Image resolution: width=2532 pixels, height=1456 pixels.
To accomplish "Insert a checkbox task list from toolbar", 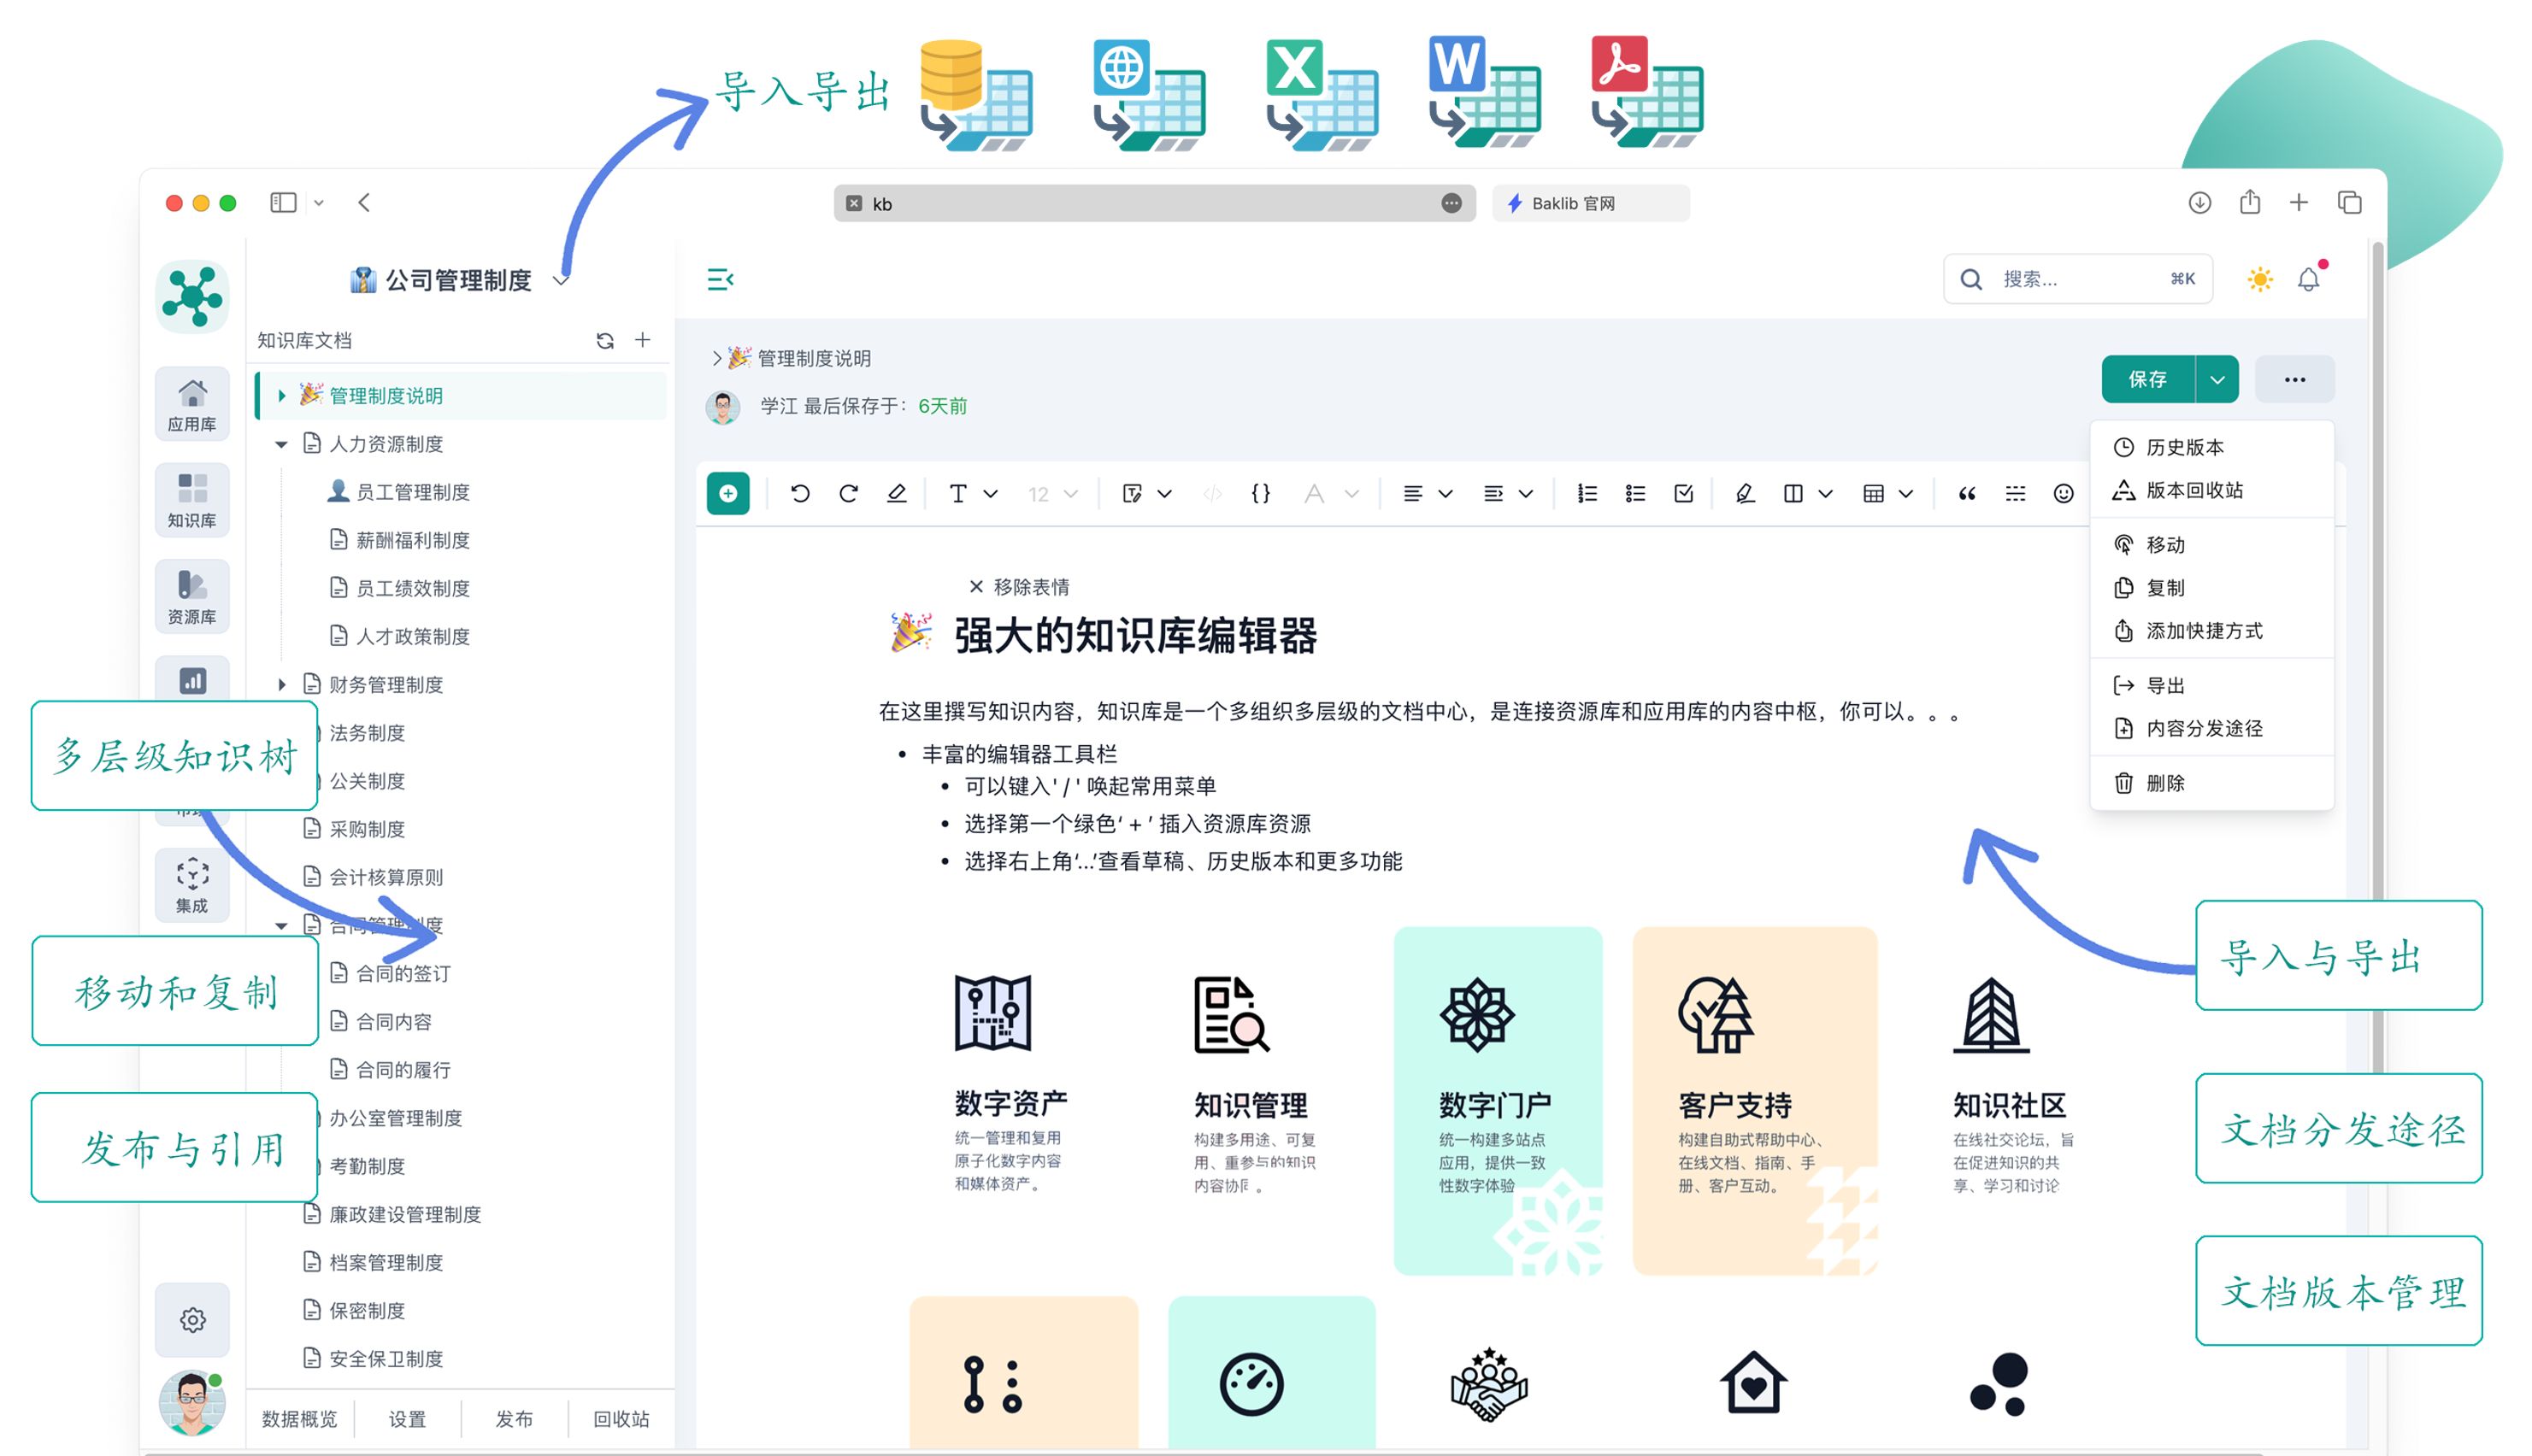I will 1684,493.
